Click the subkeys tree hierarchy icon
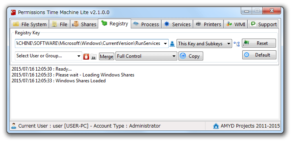292x142 pixels. [237, 44]
